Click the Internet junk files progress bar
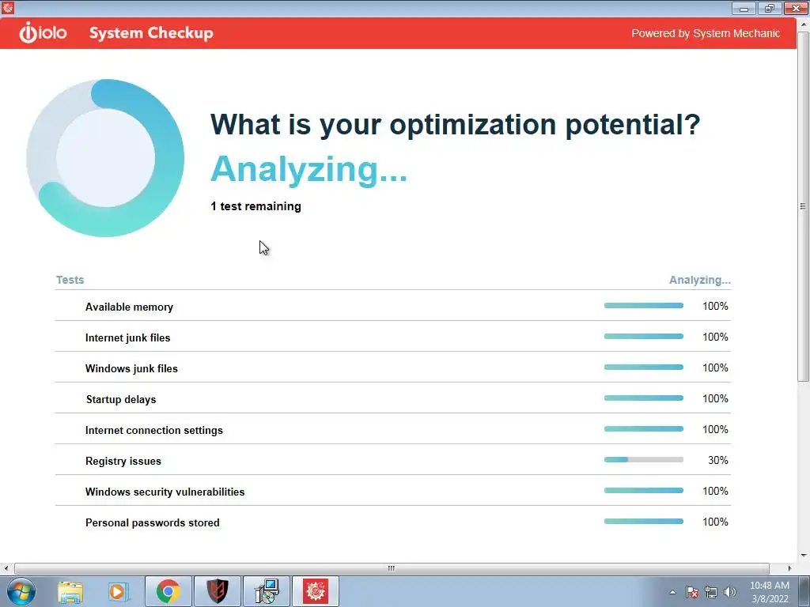This screenshot has height=607, width=810. pos(644,337)
